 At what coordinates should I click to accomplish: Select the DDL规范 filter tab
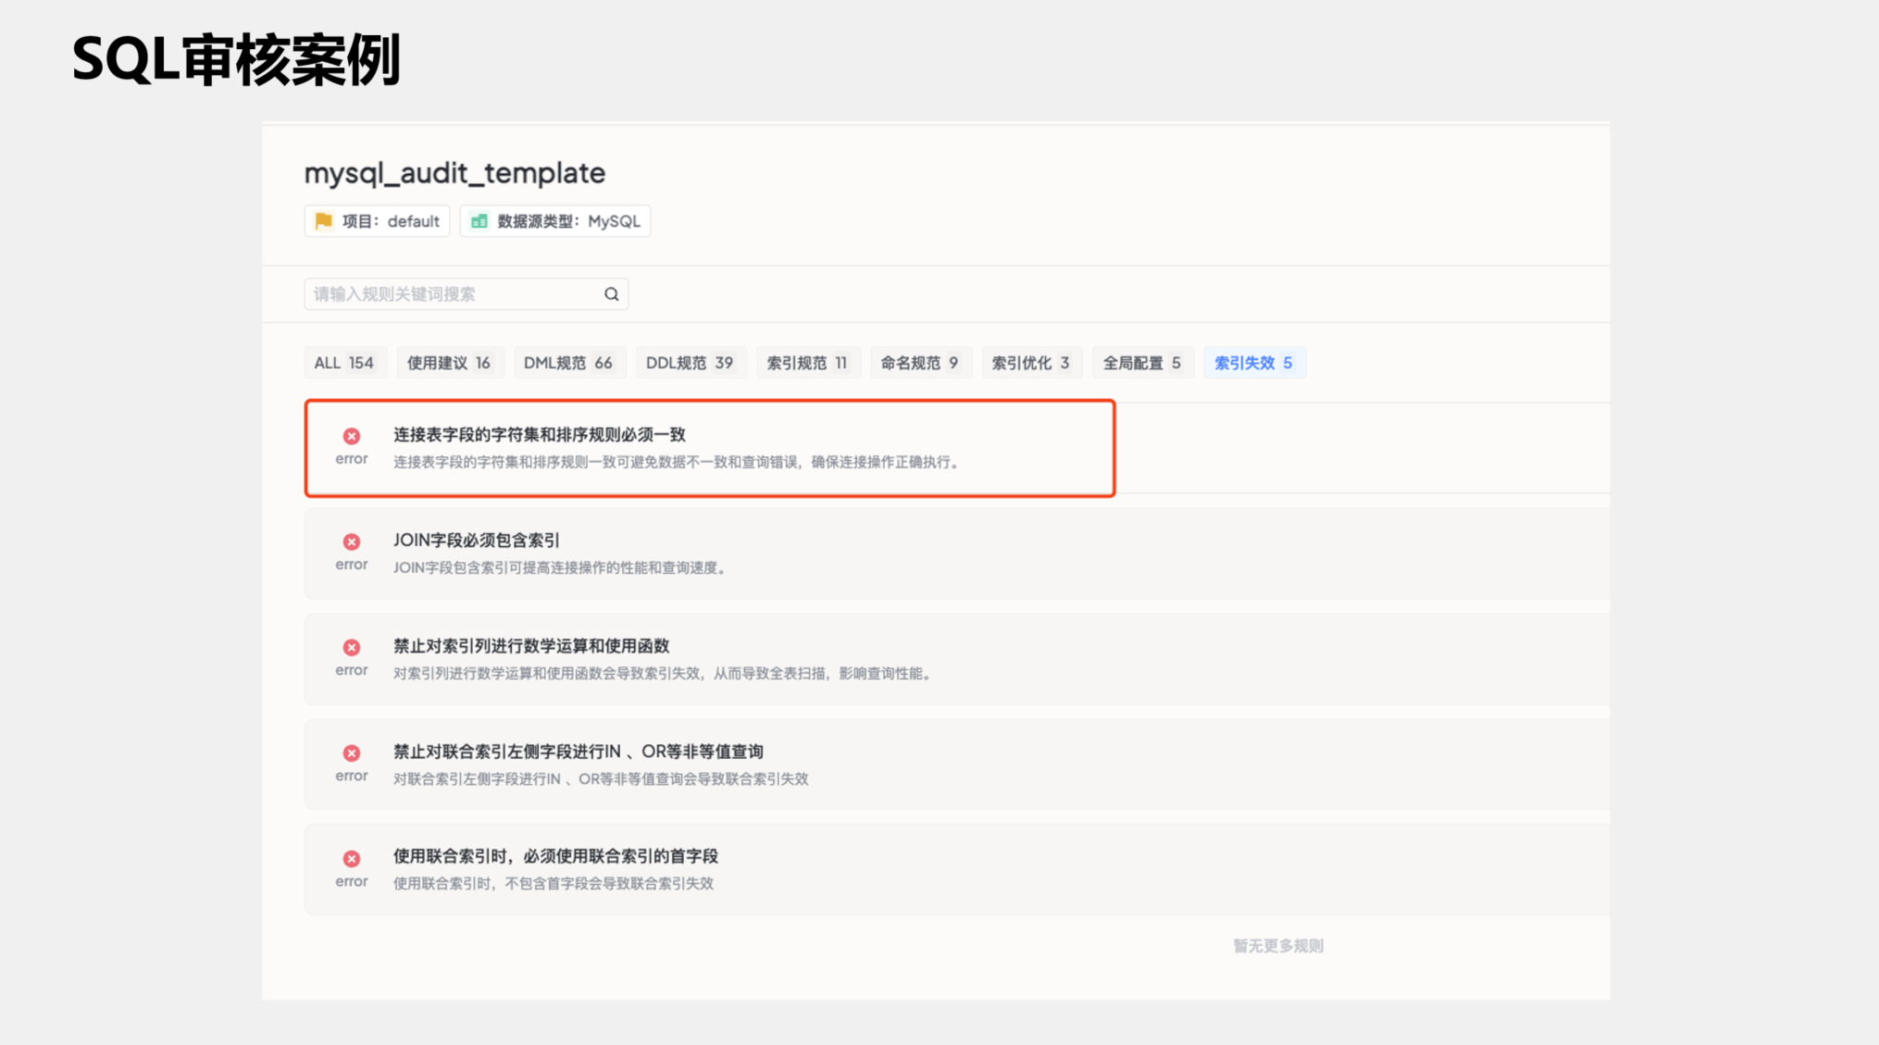point(691,362)
